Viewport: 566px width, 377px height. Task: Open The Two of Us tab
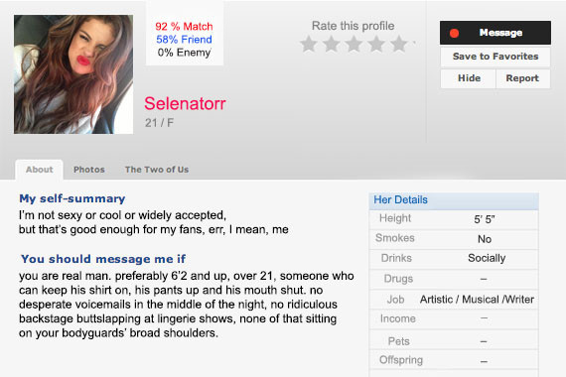pyautogui.click(x=157, y=170)
